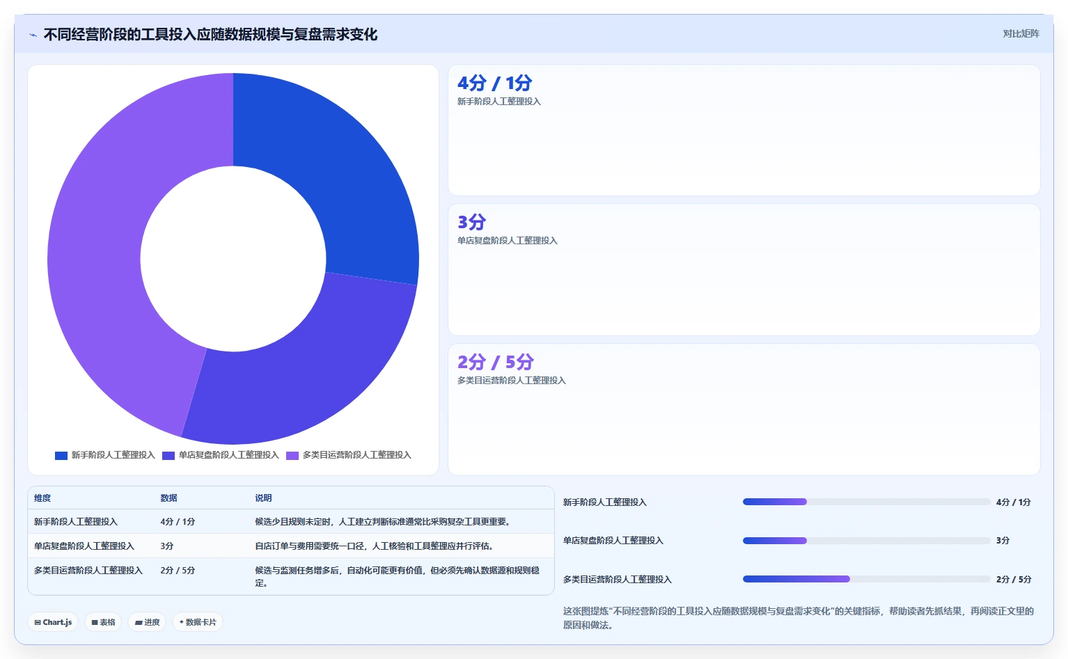
Task: Click description starting 自店订单与费用需要统一口径
Action: coord(375,546)
